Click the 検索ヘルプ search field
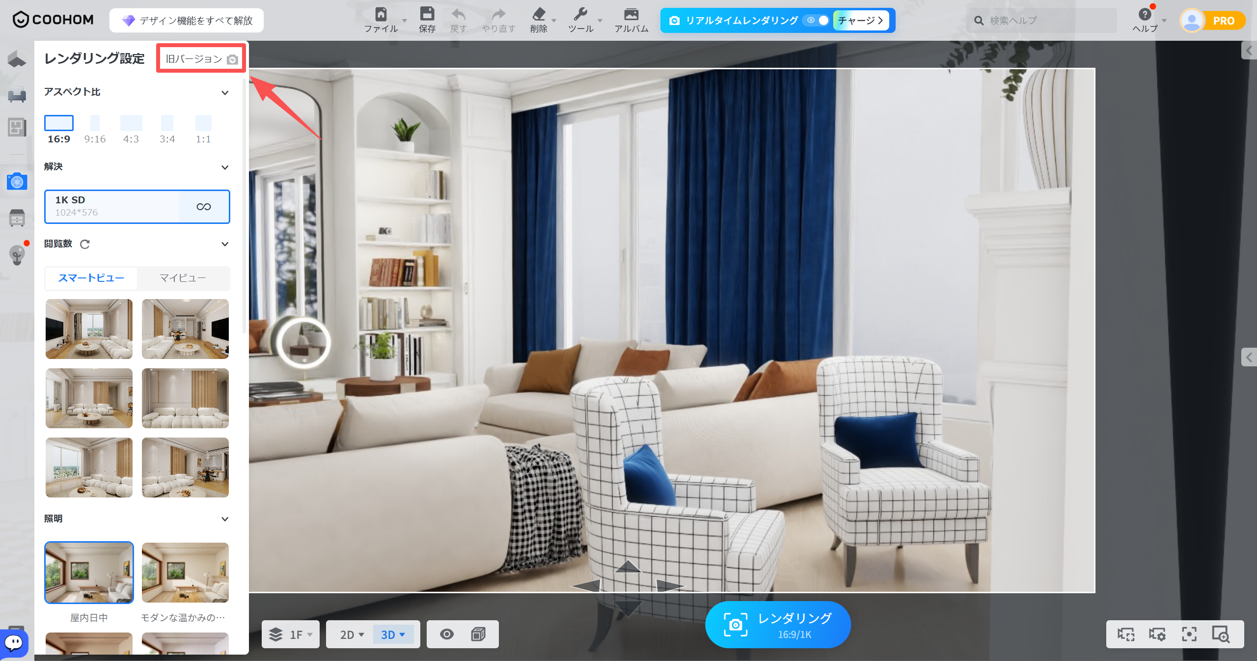The height and width of the screenshot is (661, 1257). pos(1041,21)
